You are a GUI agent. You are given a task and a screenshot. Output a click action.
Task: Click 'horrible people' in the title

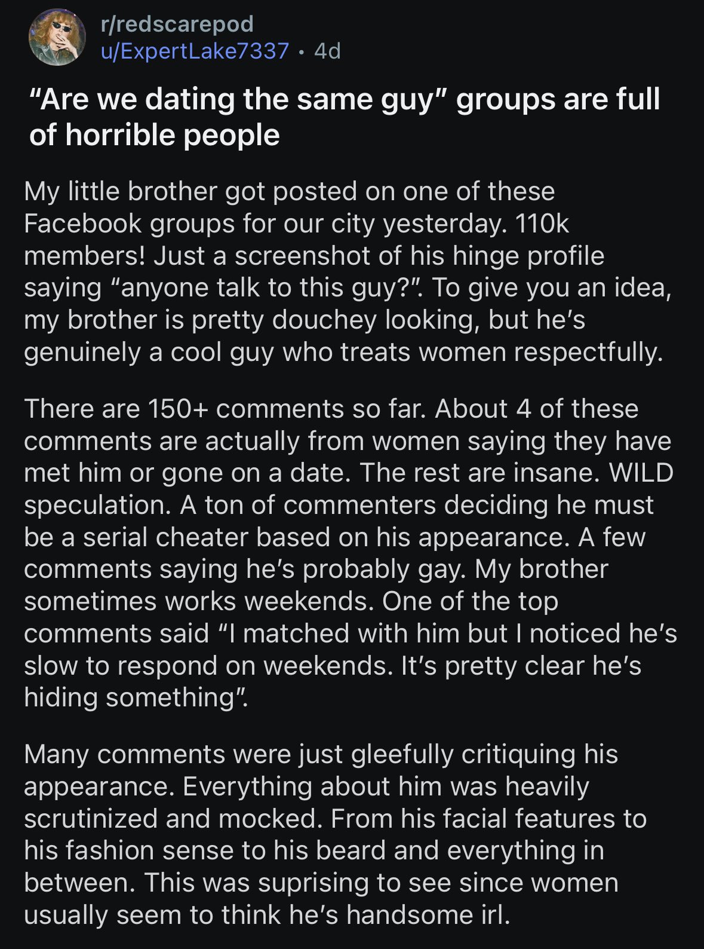pyautogui.click(x=172, y=135)
